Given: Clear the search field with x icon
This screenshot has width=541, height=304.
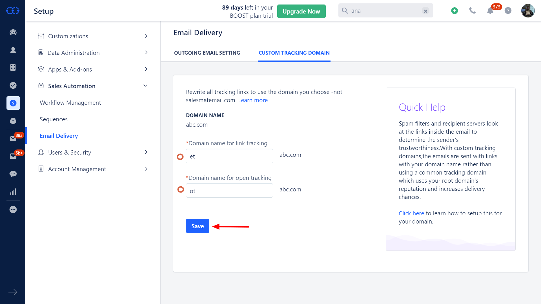Looking at the screenshot, I should (425, 11).
